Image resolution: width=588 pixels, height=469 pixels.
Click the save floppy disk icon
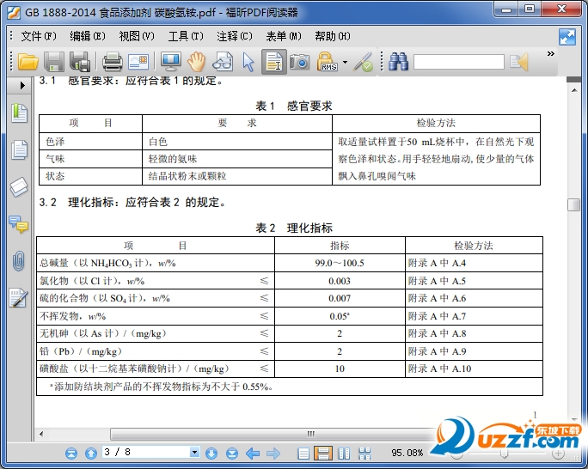54,62
